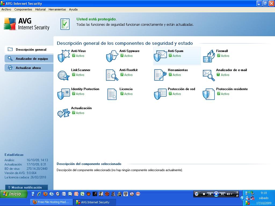Click the Anti-Spam Activo status checkmark
Viewport: 275px width, 206px height.
[x=170, y=56]
